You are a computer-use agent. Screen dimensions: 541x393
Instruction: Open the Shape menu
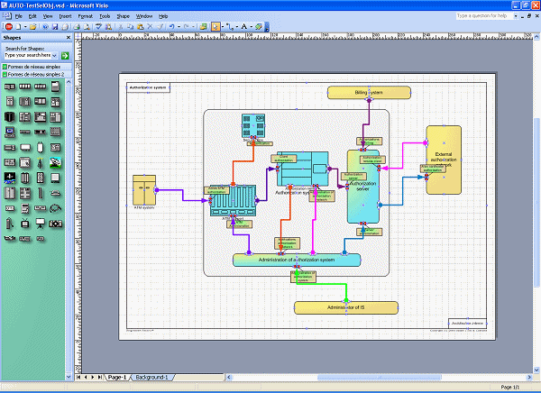(x=123, y=16)
